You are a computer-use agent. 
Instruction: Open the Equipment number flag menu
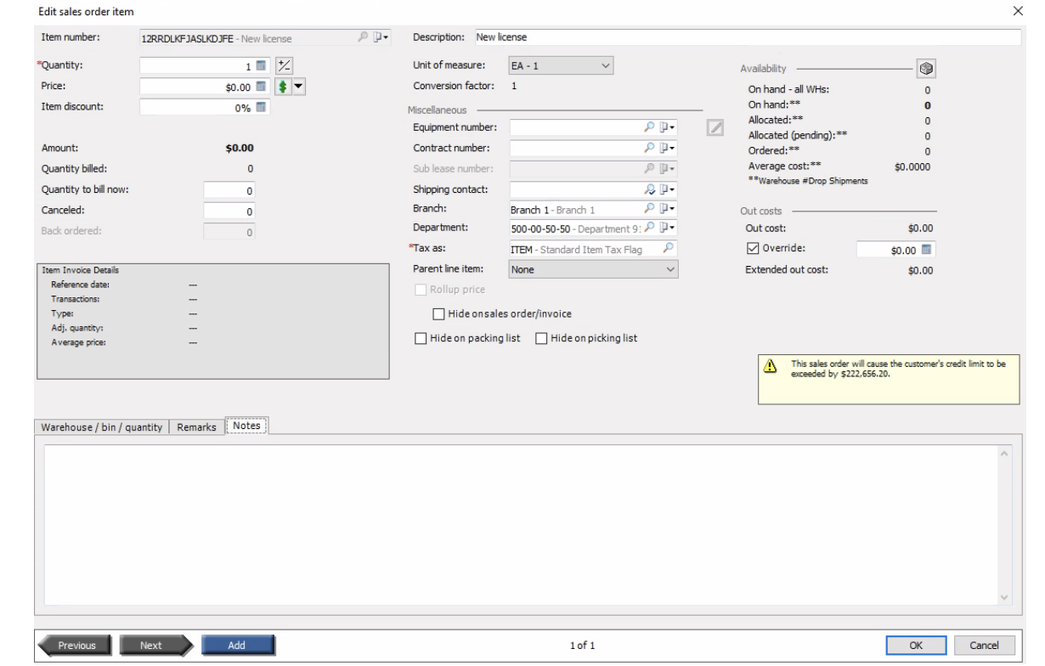[x=667, y=127]
